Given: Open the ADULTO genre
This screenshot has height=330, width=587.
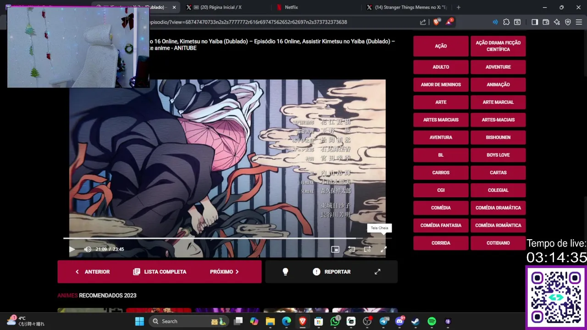Looking at the screenshot, I should pos(441,67).
